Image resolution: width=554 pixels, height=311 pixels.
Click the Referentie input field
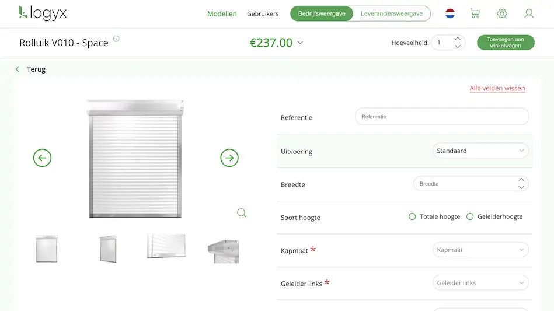point(442,117)
